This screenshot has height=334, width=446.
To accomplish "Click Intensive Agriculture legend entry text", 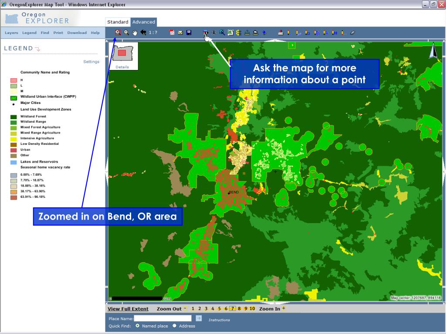I will (x=37, y=138).
